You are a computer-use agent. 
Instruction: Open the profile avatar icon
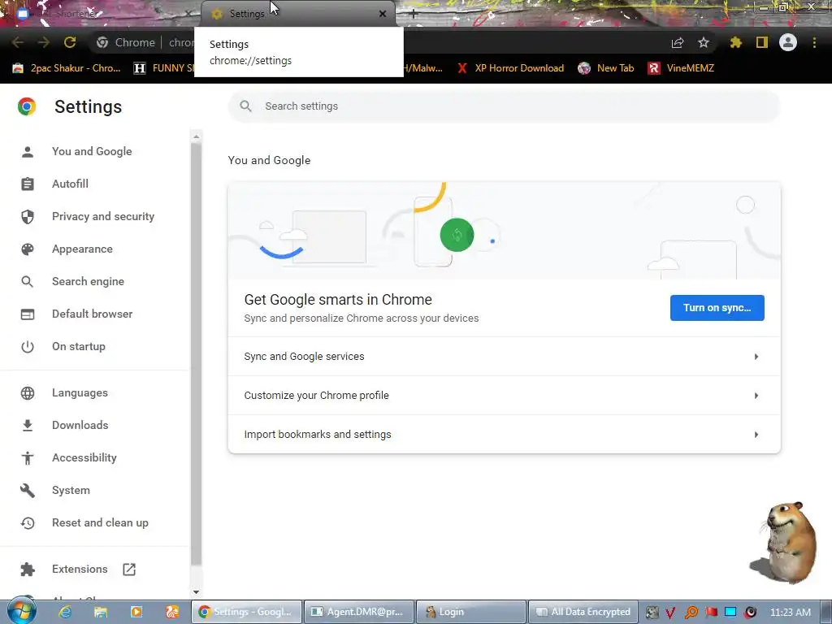tap(788, 42)
